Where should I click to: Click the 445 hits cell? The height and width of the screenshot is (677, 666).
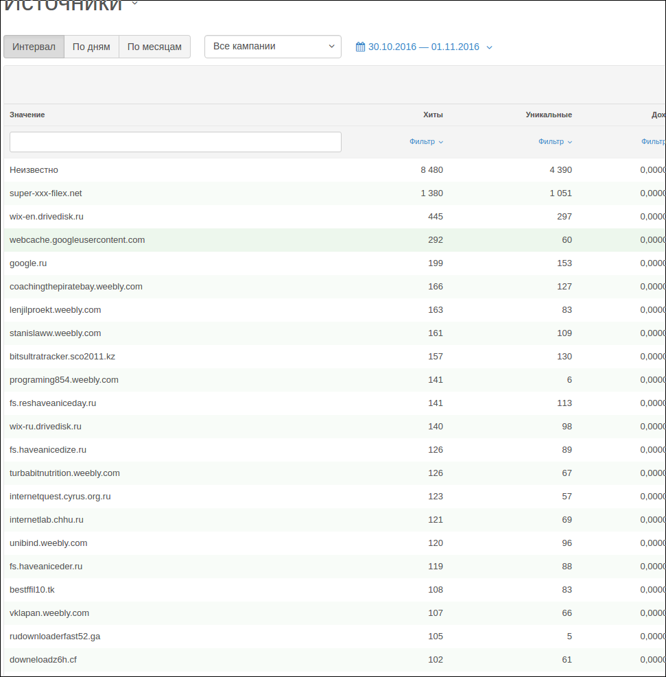pos(436,217)
